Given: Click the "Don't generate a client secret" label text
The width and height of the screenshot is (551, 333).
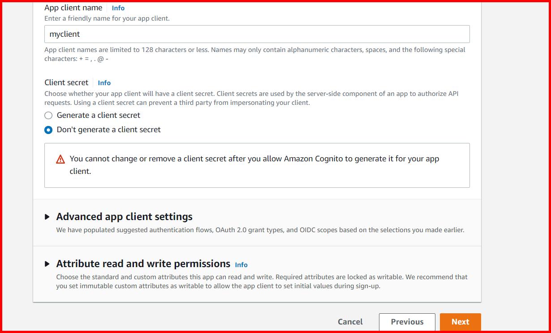Looking at the screenshot, I should tap(108, 130).
